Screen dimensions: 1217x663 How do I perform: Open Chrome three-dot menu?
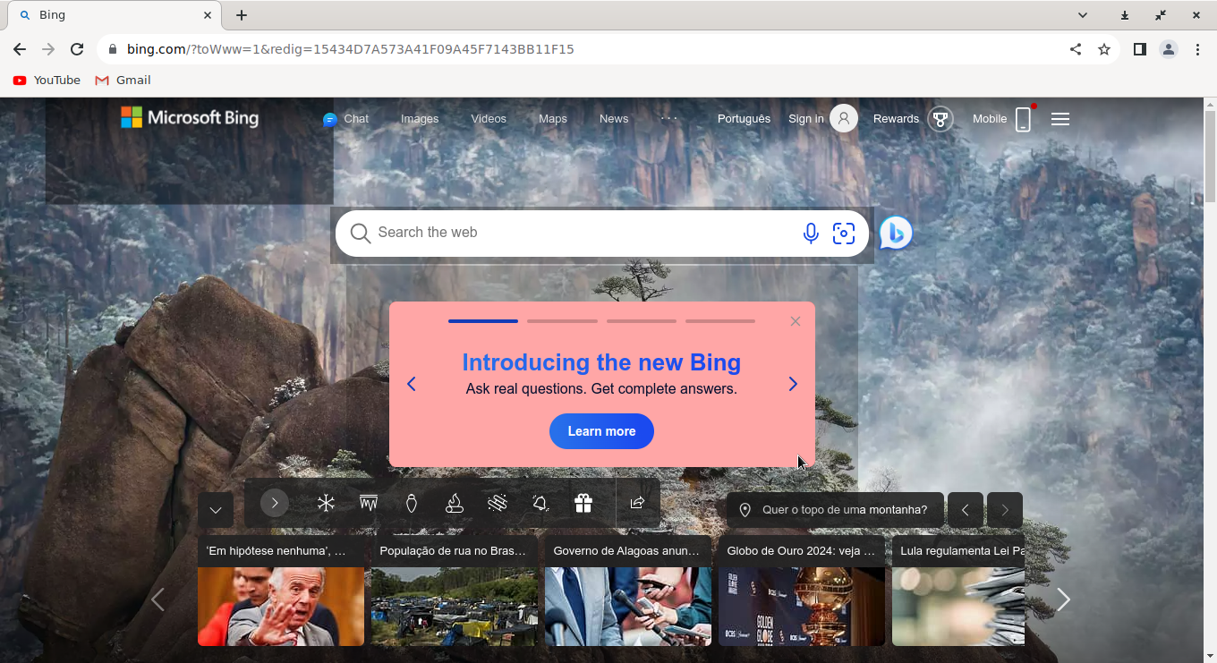pos(1197,49)
